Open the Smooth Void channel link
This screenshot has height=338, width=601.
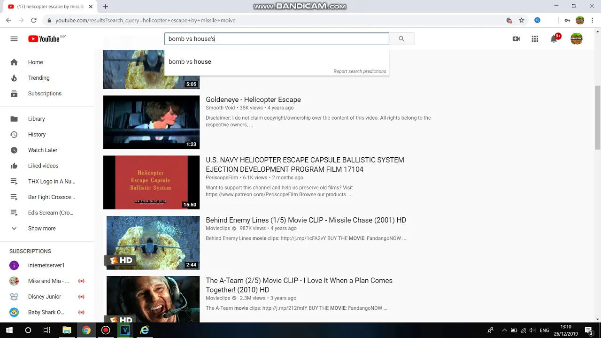[220, 108]
